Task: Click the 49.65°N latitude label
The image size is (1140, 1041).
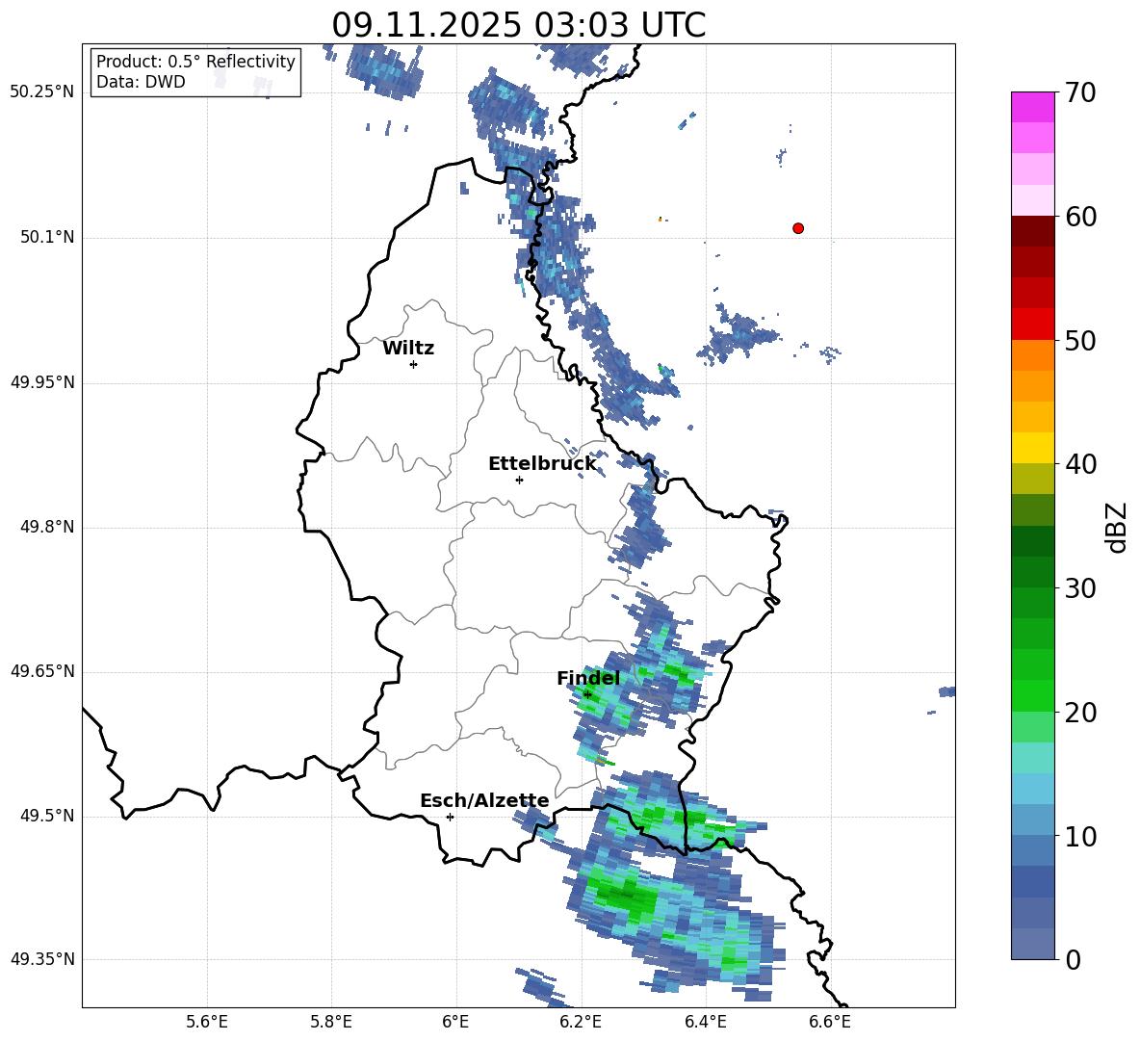Action: coord(42,671)
